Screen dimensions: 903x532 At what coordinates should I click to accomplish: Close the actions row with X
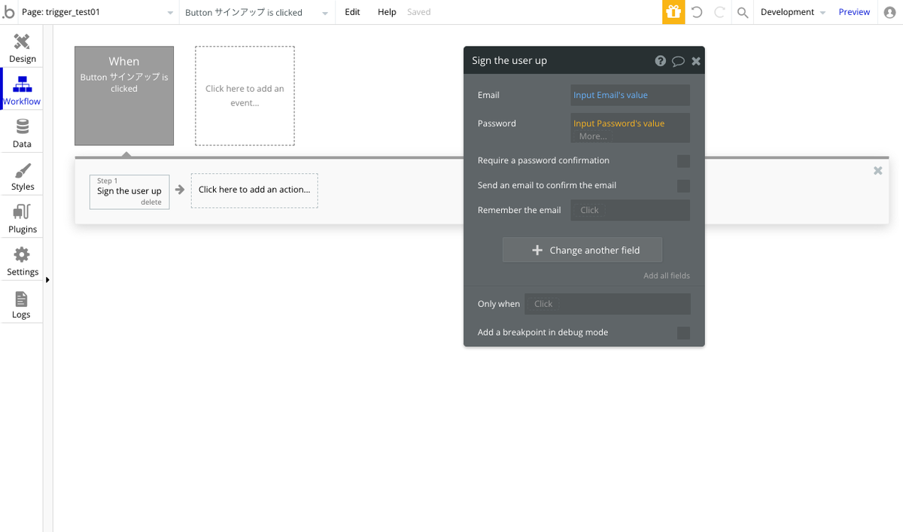click(877, 171)
